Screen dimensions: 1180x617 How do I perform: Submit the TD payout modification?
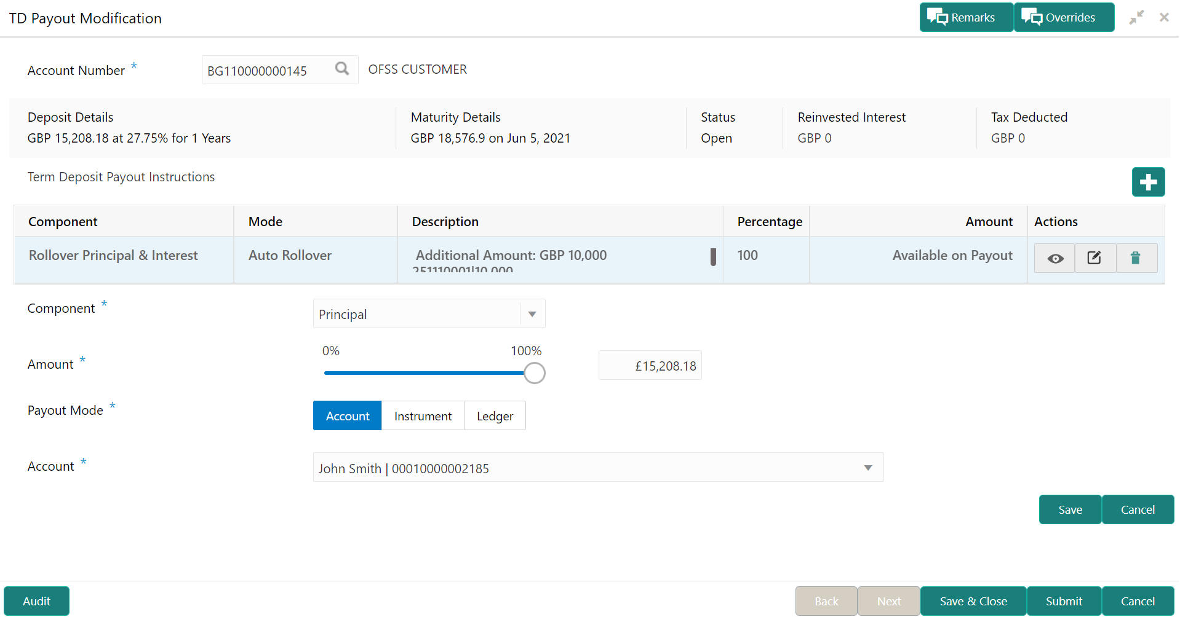pos(1064,601)
